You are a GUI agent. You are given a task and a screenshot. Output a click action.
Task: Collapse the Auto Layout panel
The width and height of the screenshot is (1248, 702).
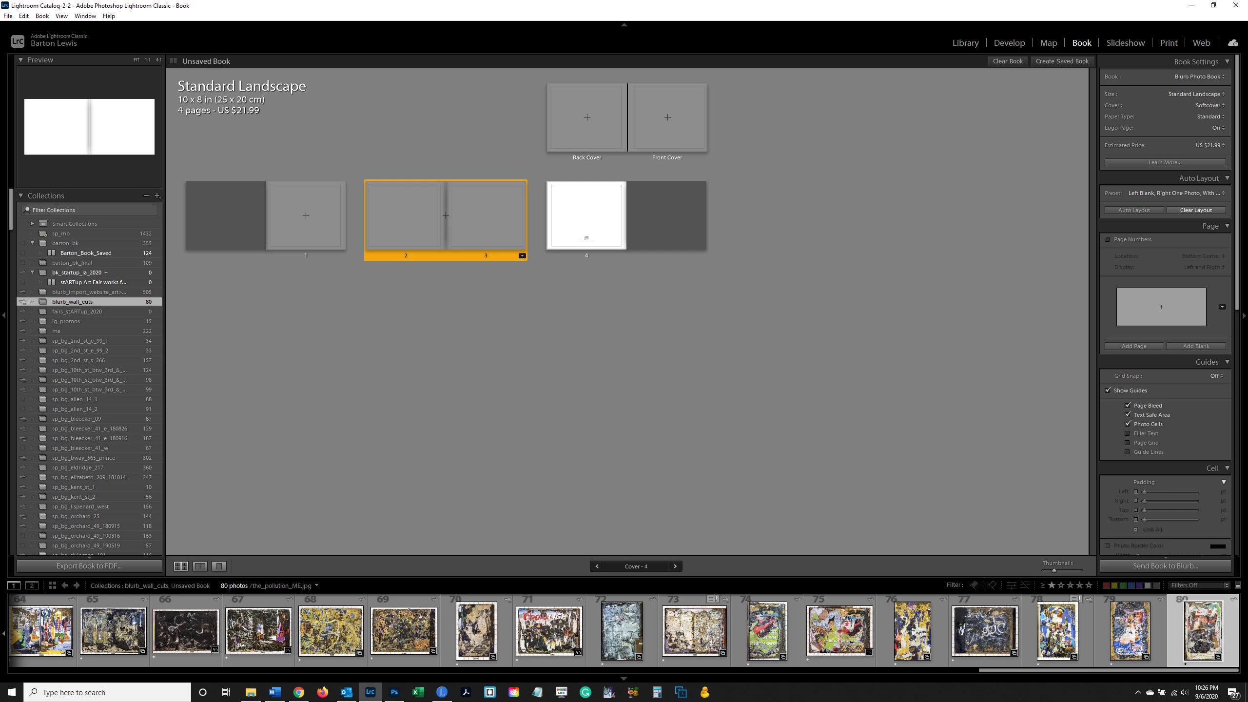pos(1227,178)
